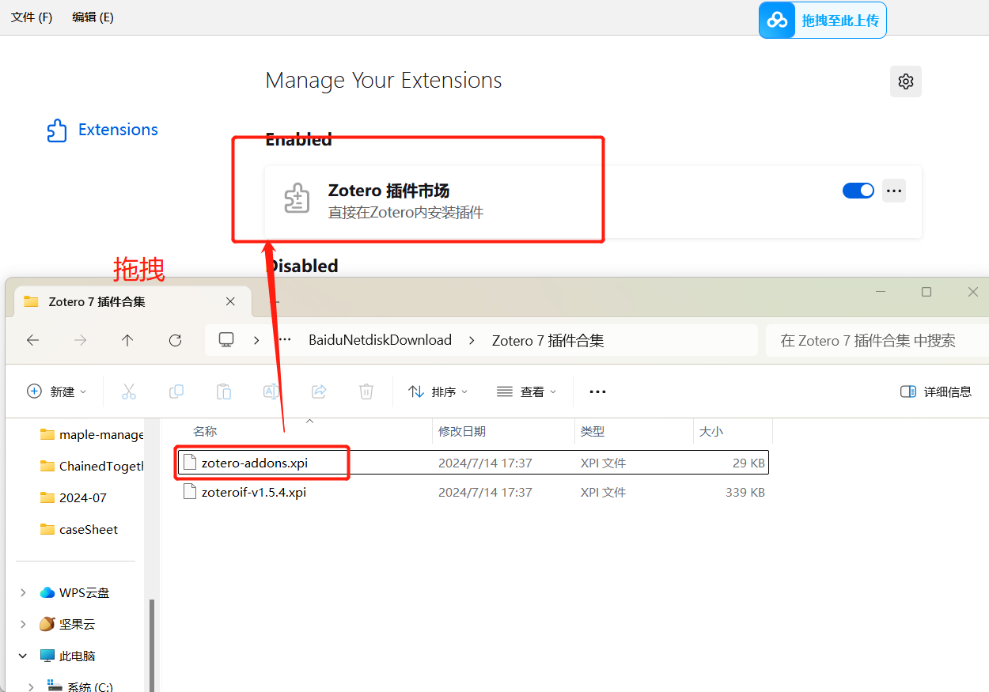Click the Cut scissors icon
The width and height of the screenshot is (989, 692).
click(x=129, y=391)
